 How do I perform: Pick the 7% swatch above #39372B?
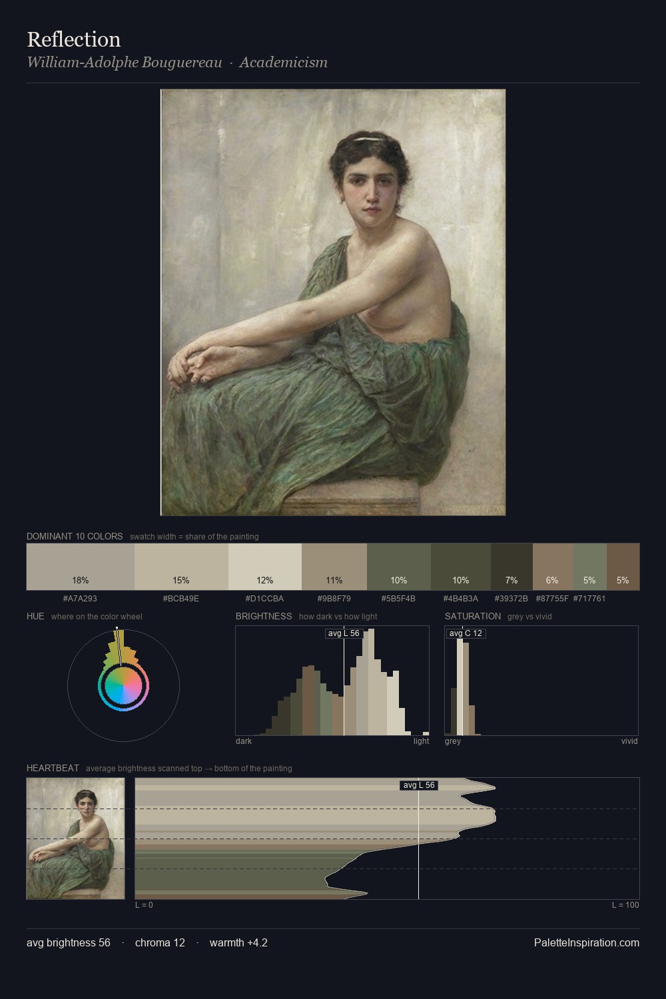(x=511, y=567)
